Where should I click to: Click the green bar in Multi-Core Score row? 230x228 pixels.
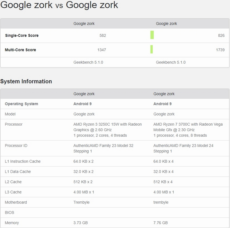tap(151, 50)
